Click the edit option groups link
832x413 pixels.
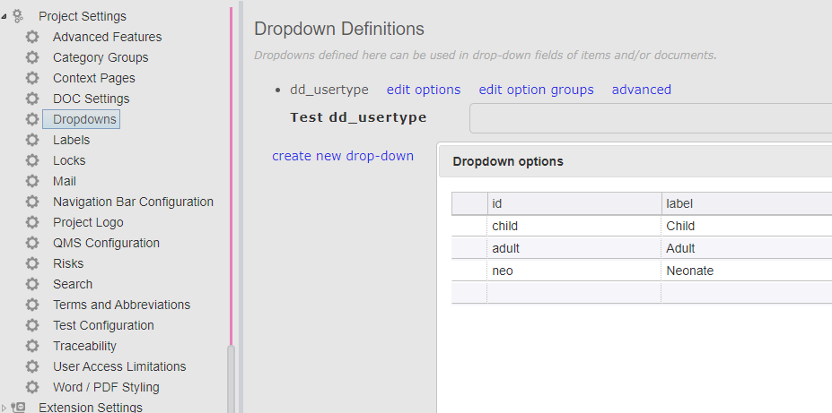(536, 90)
